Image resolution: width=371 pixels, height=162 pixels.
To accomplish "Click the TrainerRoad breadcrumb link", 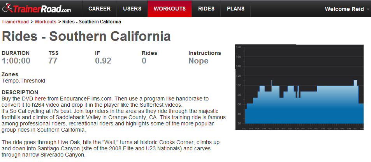I will pyautogui.click(x=15, y=22).
